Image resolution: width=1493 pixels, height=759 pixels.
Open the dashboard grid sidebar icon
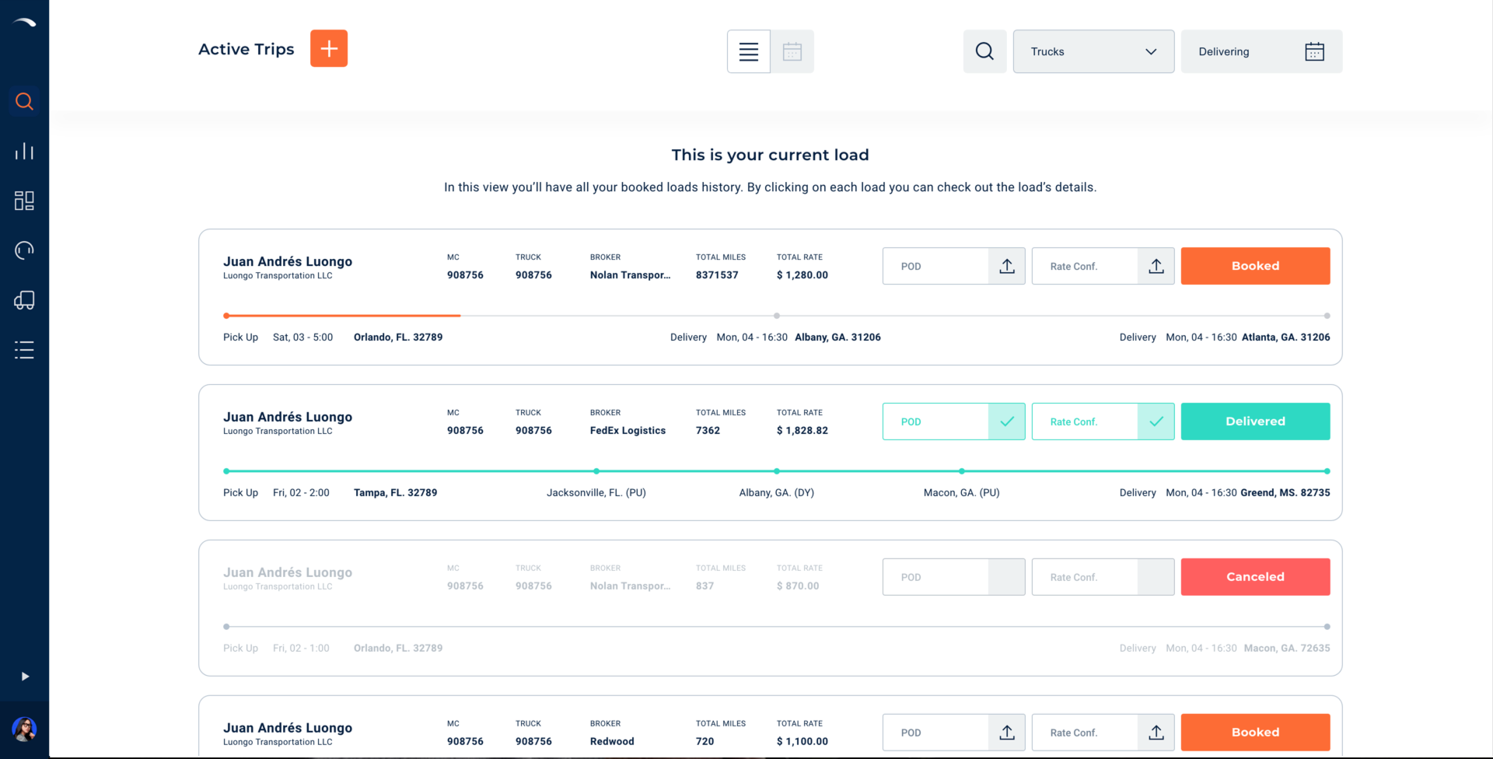pyautogui.click(x=24, y=201)
